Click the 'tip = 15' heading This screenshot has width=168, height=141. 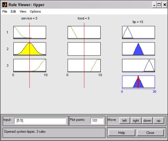(138, 22)
